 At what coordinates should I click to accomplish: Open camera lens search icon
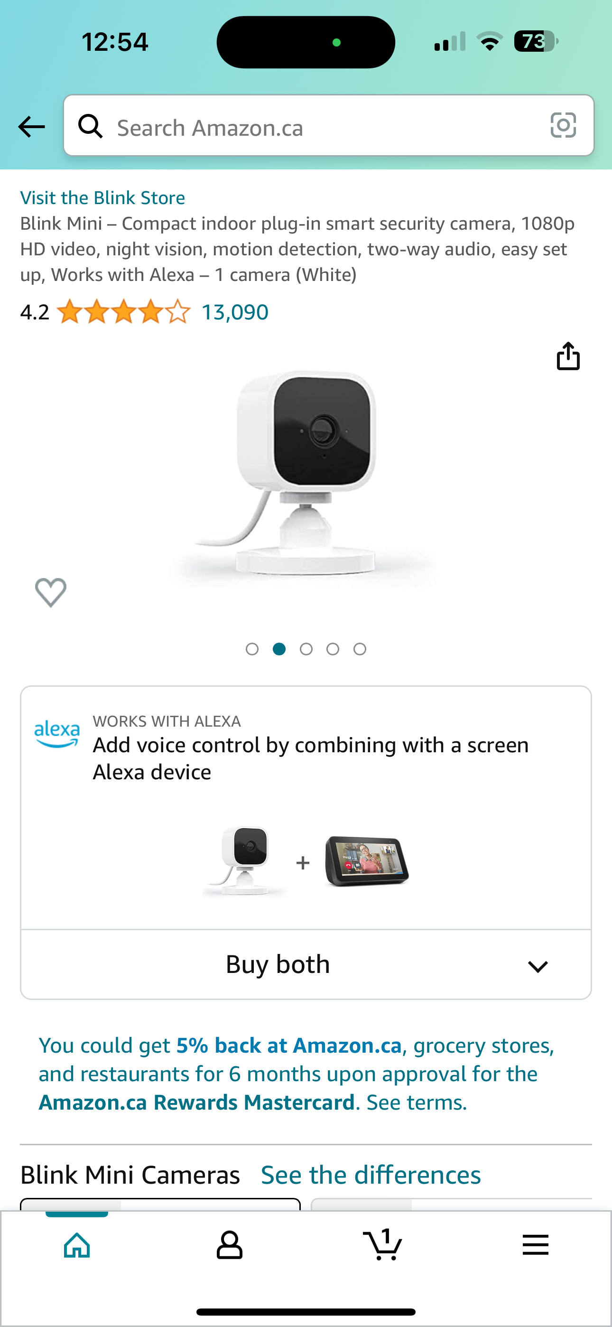pyautogui.click(x=563, y=125)
